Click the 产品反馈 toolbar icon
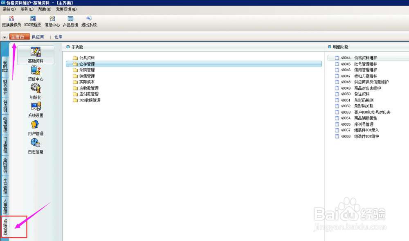This screenshot has width=409, height=241. coord(70,18)
